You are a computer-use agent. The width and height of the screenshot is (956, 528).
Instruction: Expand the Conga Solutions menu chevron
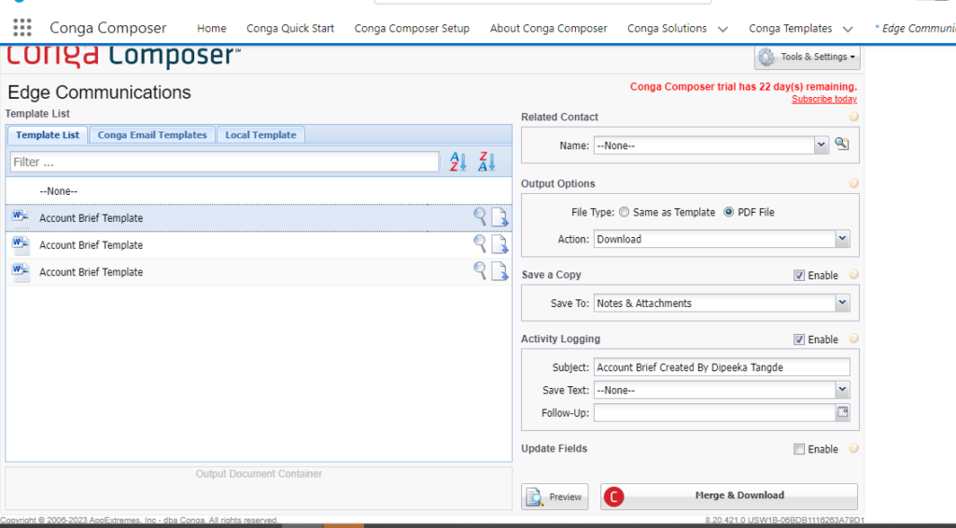click(x=723, y=29)
